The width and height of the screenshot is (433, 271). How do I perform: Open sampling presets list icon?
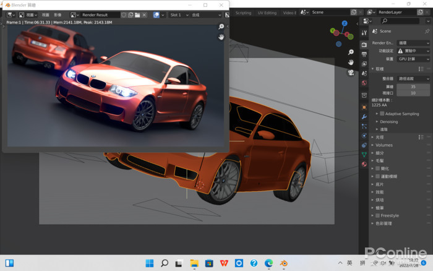421,69
